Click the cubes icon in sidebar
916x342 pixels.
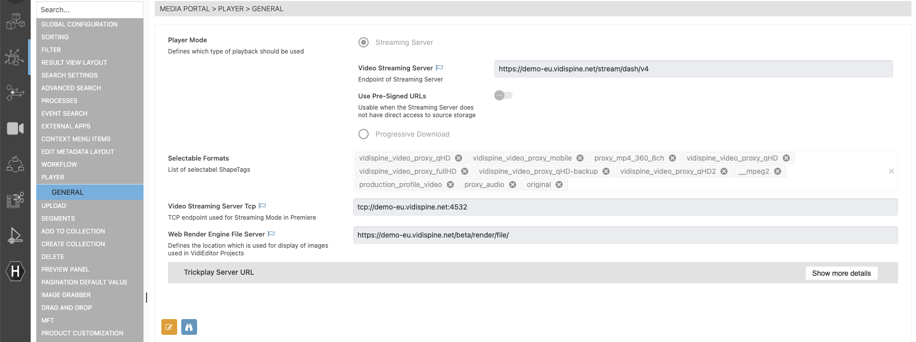tap(15, 21)
